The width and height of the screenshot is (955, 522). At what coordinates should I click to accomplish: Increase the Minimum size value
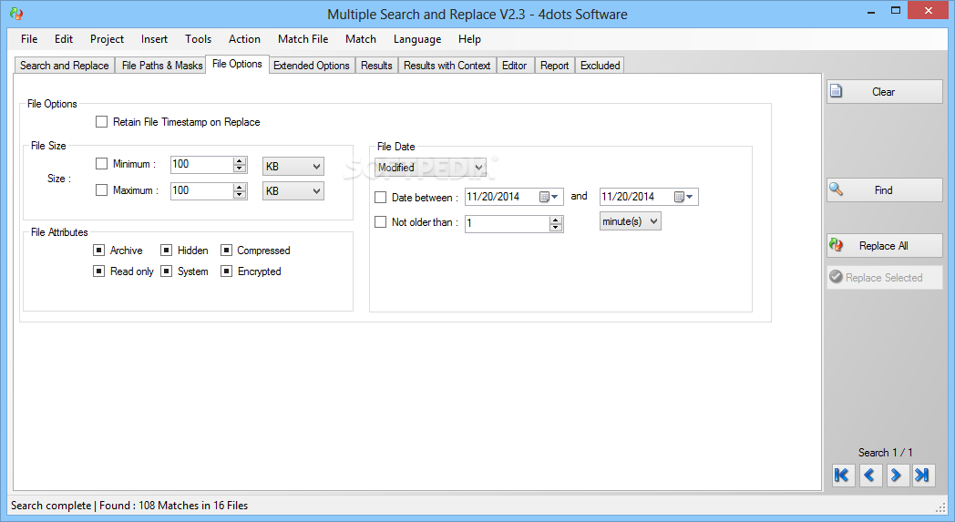[x=240, y=161]
